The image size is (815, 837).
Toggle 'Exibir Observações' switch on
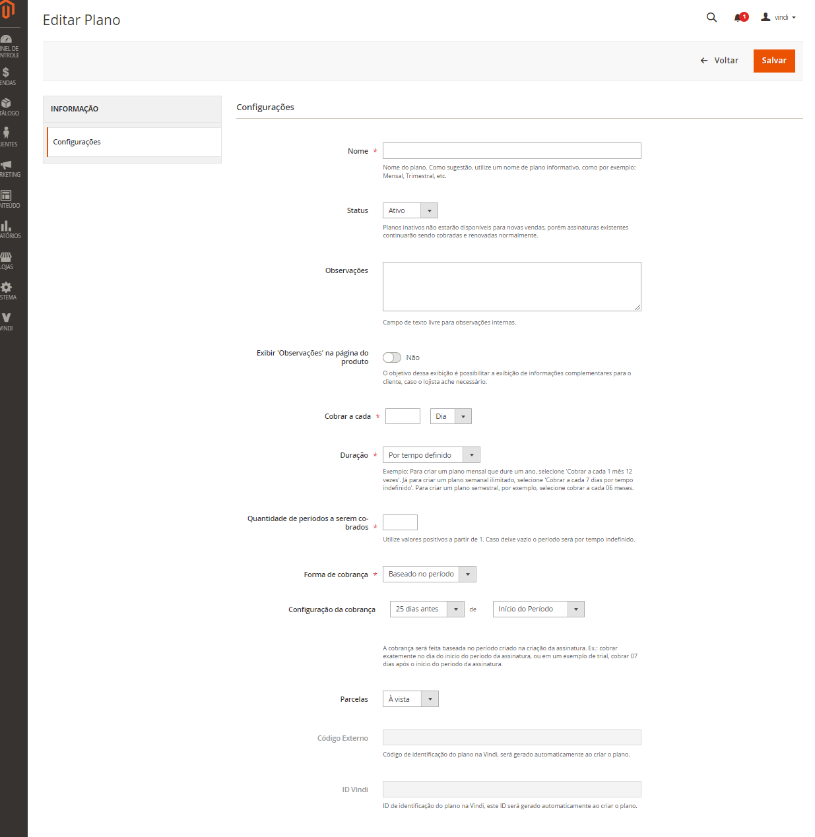click(392, 357)
